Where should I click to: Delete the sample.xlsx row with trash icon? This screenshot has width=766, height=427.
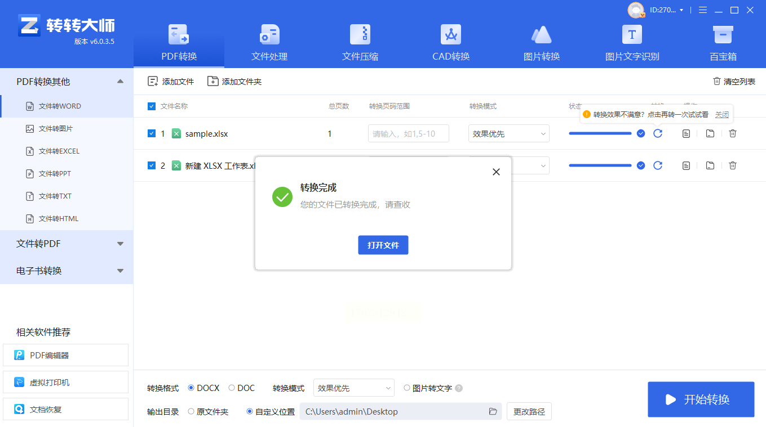[x=732, y=133]
